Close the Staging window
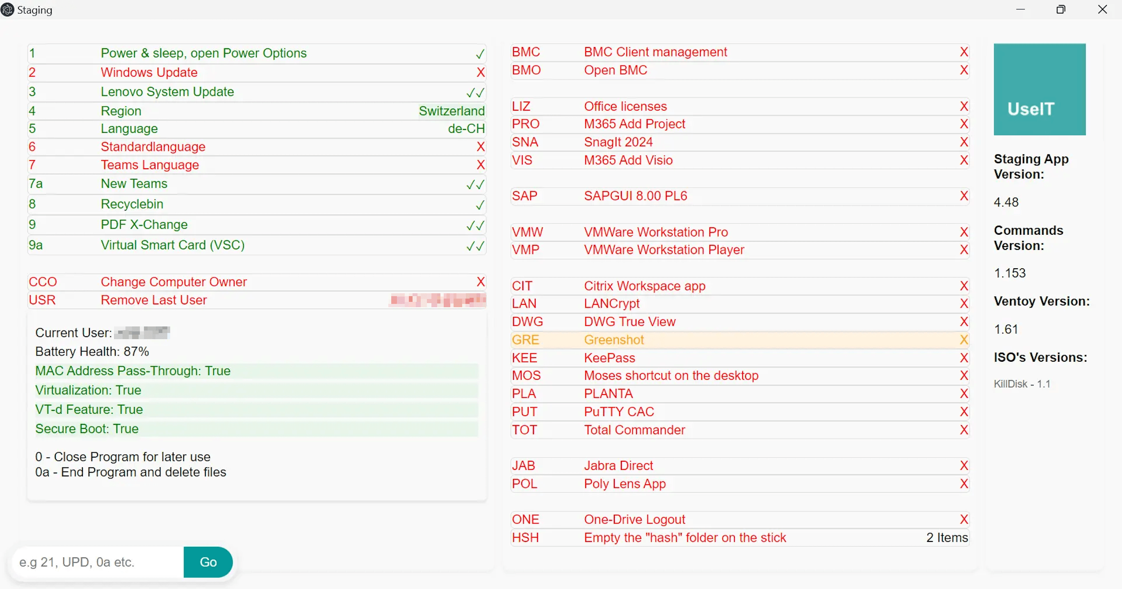The width and height of the screenshot is (1122, 589). click(x=1102, y=9)
